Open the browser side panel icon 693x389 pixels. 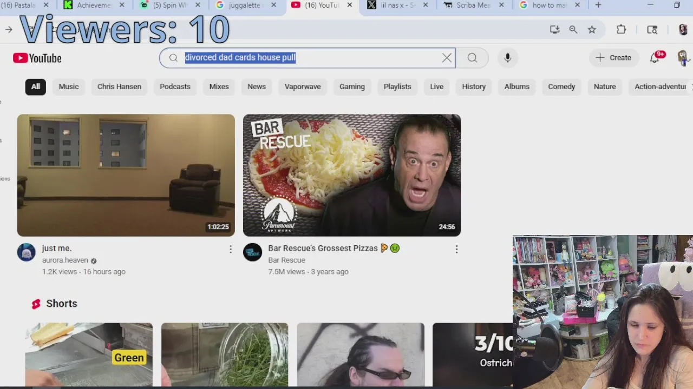[x=652, y=30]
